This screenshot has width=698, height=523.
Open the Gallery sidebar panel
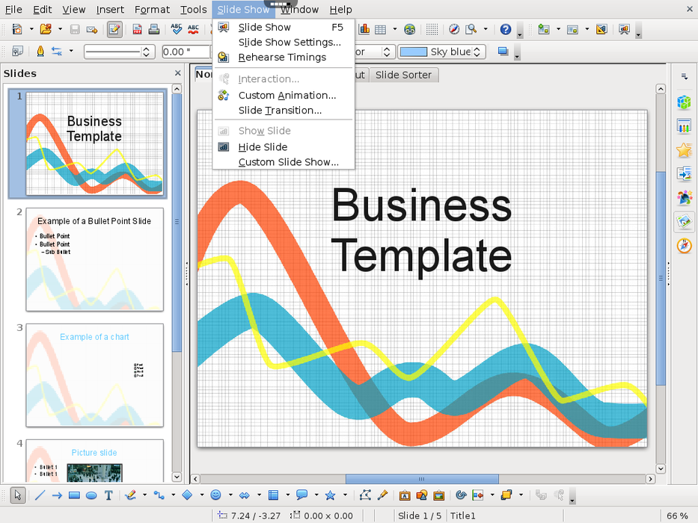[684, 222]
